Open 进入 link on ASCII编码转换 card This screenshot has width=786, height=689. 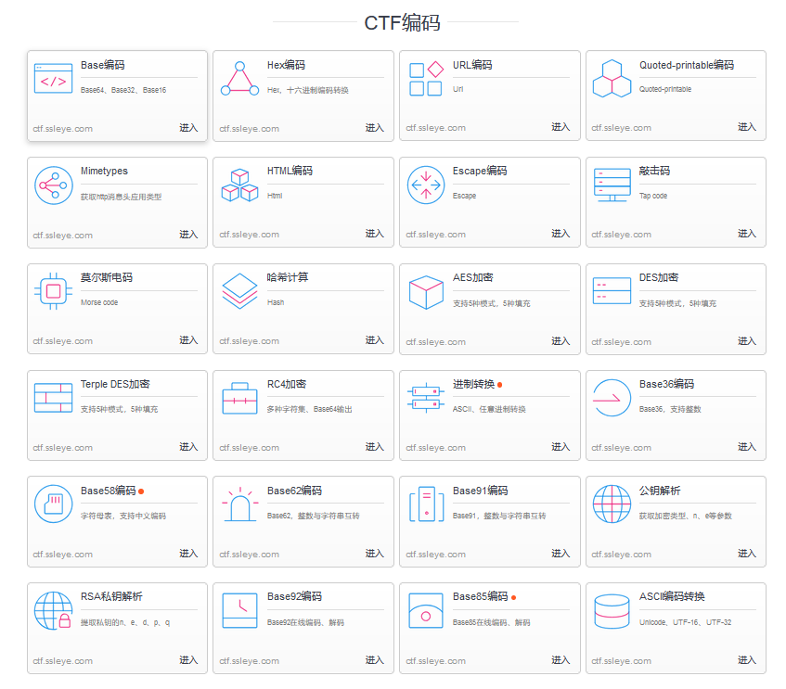click(747, 660)
